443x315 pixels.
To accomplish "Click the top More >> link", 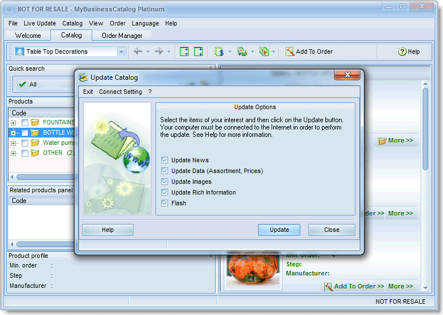I will point(401,140).
